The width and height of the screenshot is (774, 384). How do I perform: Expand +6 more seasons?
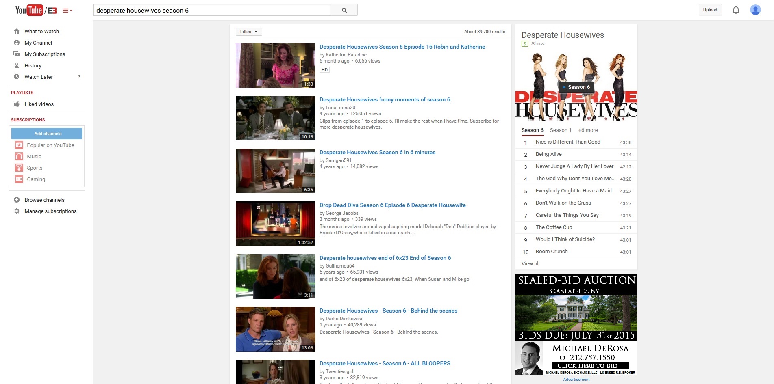(x=588, y=130)
